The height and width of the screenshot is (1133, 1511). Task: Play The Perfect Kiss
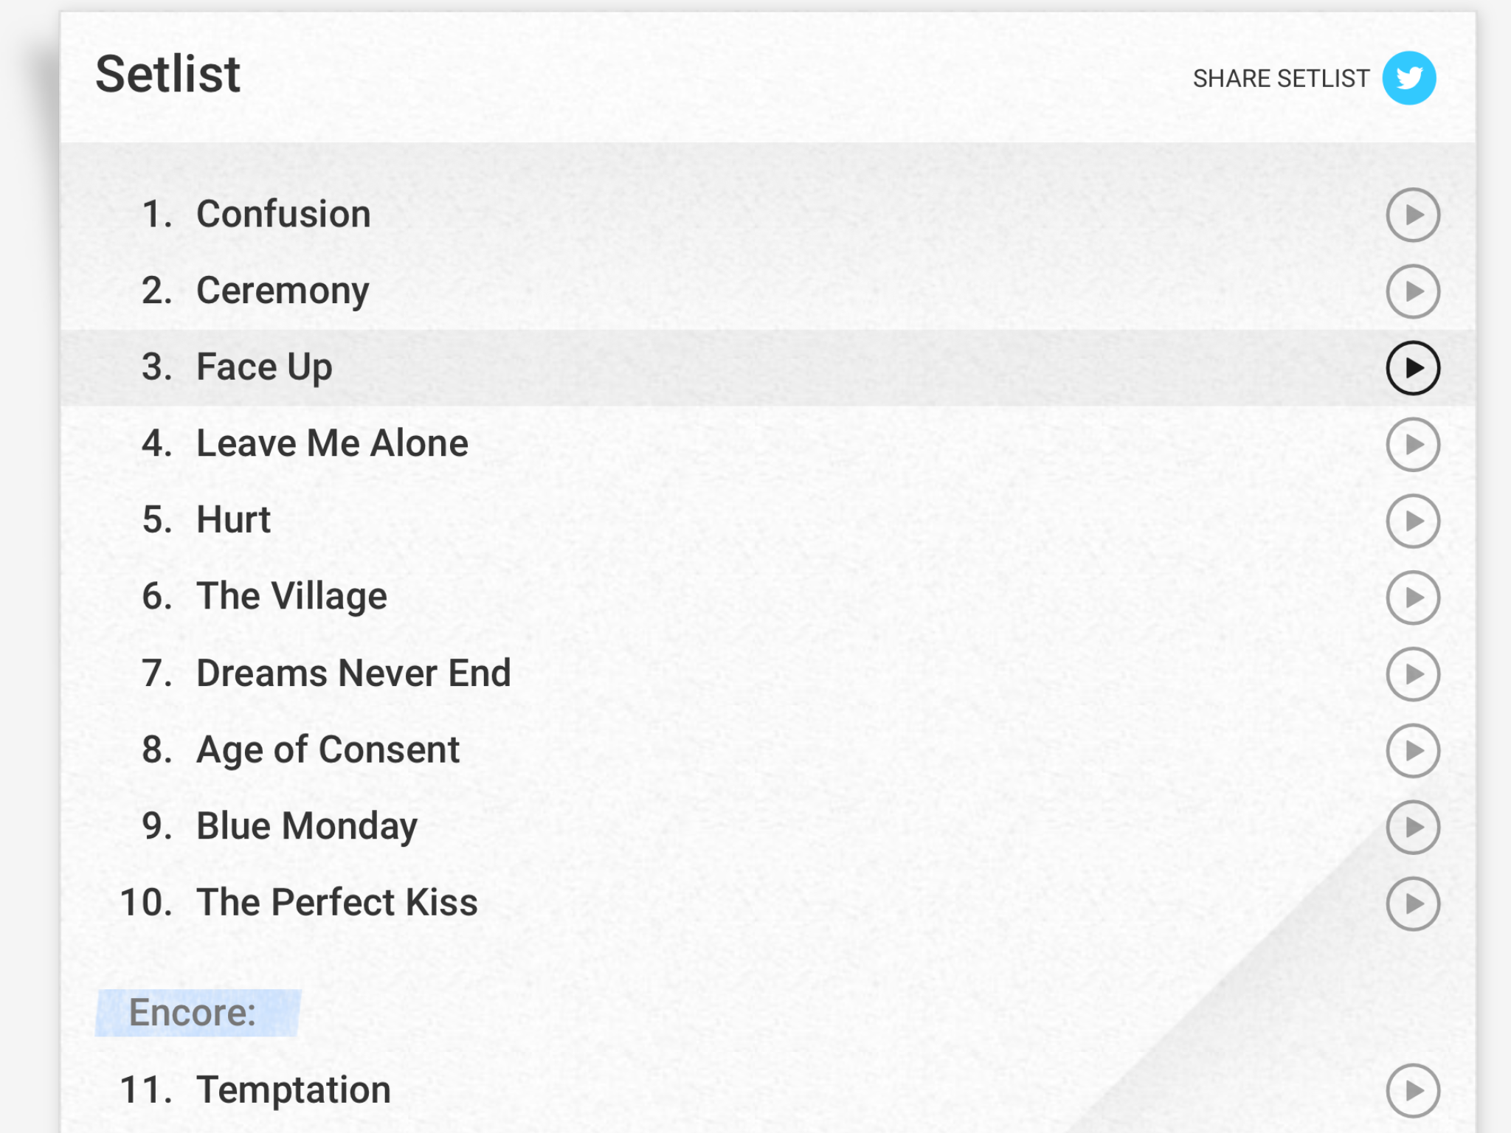pos(1413,904)
